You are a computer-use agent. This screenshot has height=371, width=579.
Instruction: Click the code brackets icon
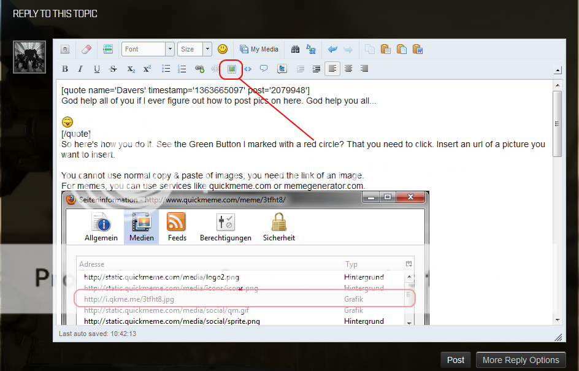tap(248, 69)
